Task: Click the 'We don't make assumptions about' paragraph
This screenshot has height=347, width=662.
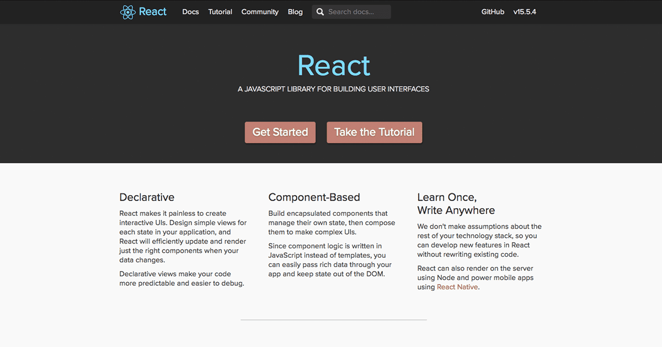Action: point(479,240)
